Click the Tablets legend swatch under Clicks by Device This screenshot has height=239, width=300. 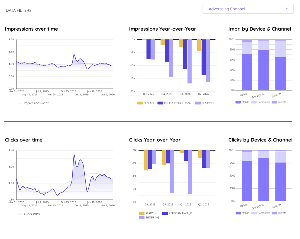(x=274, y=213)
